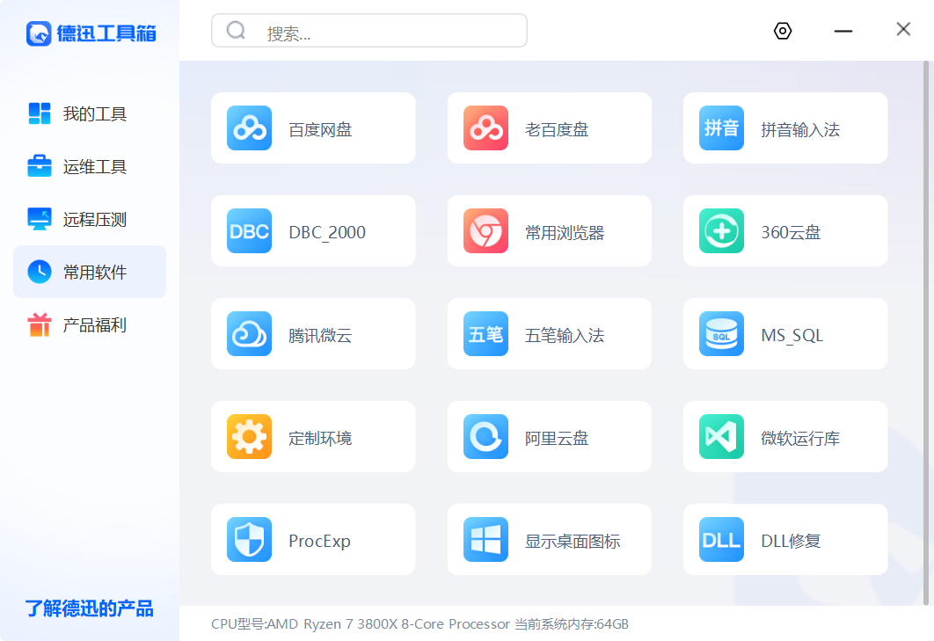This screenshot has width=934, height=641.
Task: Click the vertical scrollbar of the tool list
Action: point(926,332)
